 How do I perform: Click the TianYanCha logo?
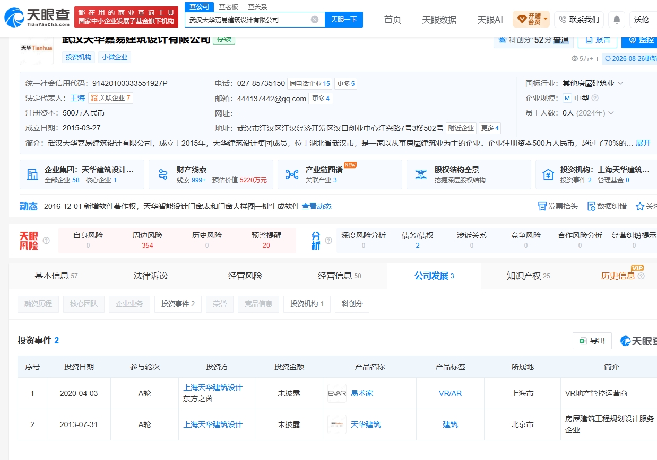(x=37, y=17)
